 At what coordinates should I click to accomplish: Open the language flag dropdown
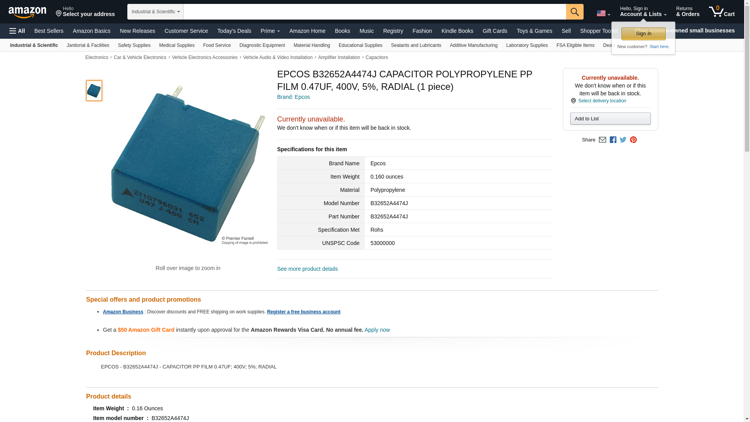603,13
